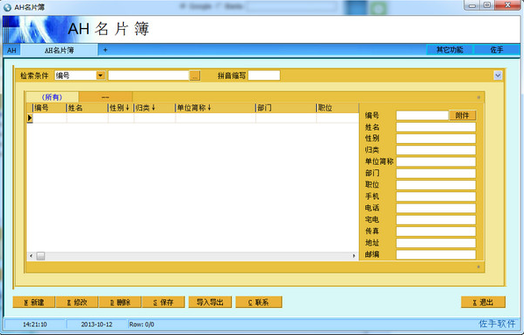
Task: Expand panel with top-right chevron button
Action: [498, 75]
